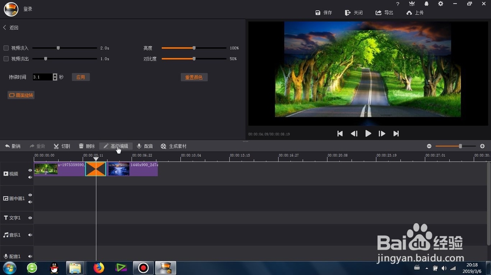Click the user avatar logo

pos(11,9)
